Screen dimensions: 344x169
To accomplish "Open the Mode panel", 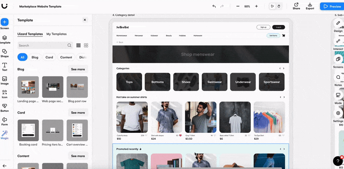I will coord(338,95).
